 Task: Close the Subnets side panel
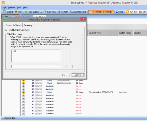point(17,16)
